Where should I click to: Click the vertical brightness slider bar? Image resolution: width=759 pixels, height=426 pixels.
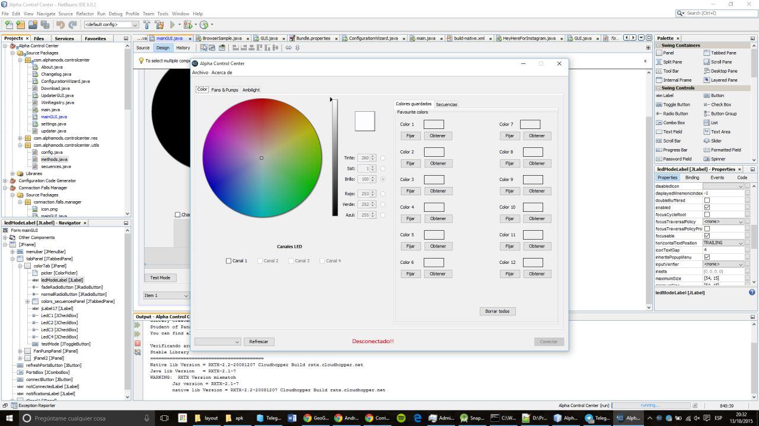pos(334,157)
